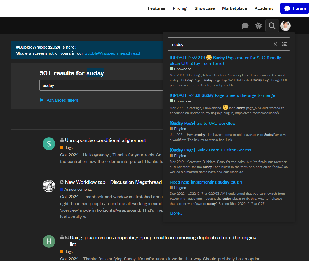Screen dimensions: 309x261
Task: Open the Announcements category tag
Action: tap(76, 189)
